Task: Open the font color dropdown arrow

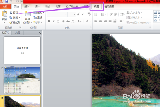Action: point(90,21)
